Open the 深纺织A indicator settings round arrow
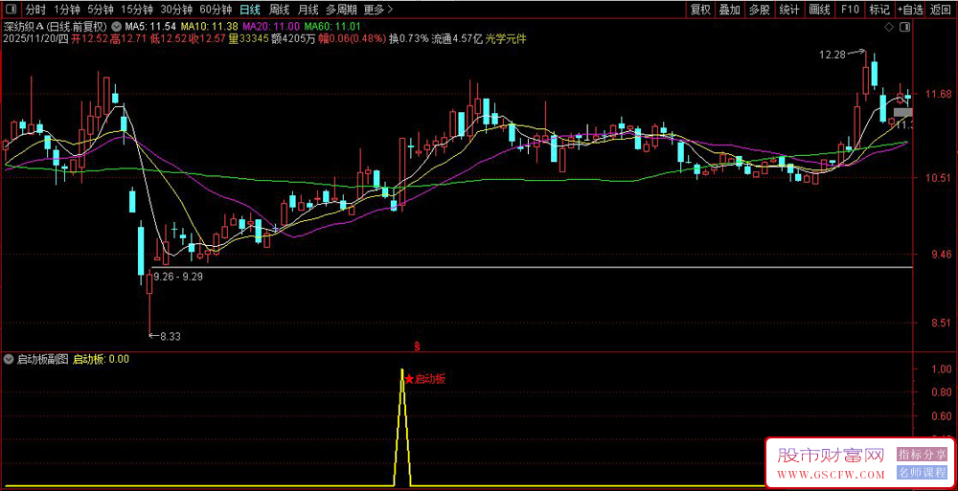Viewport: 958px width, 491px height. (117, 27)
